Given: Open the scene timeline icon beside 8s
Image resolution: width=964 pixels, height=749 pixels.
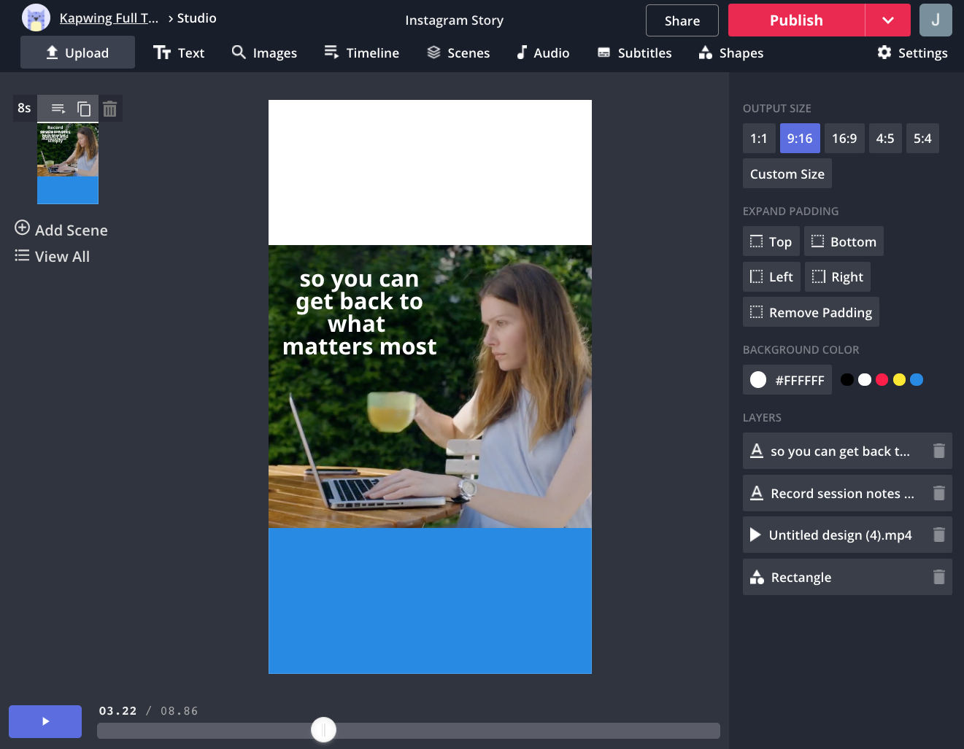Looking at the screenshot, I should (x=58, y=109).
